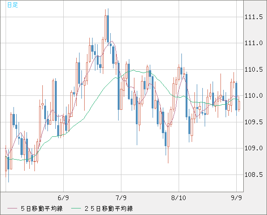The height and width of the screenshot is (215, 267).
Task: Click the 7/9 date axis label
Action: point(121,198)
